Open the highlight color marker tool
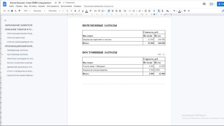The width and height of the screenshot is (224, 126). (x=90, y=11)
